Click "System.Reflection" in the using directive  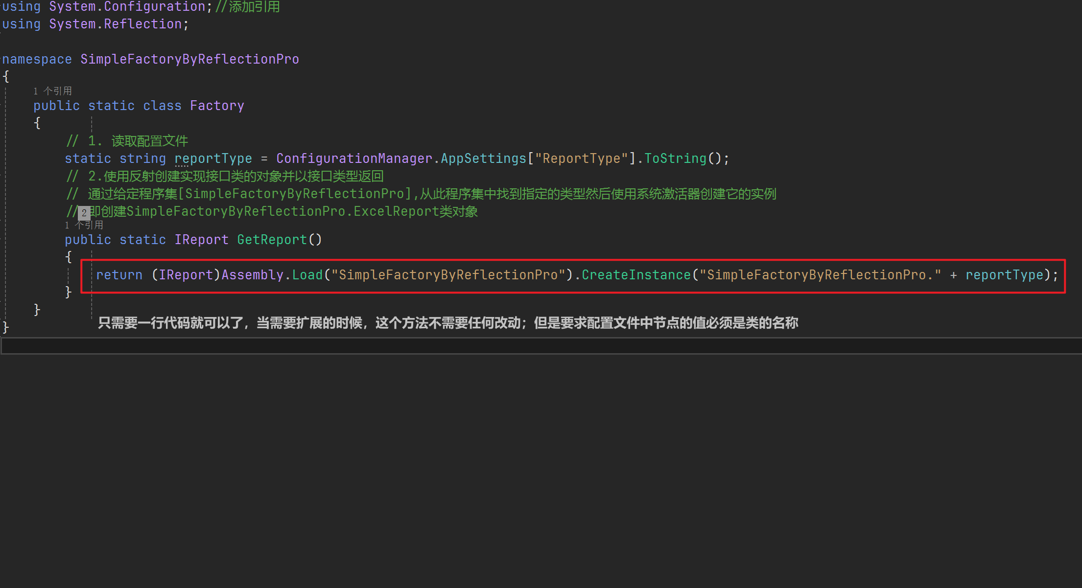pos(116,24)
